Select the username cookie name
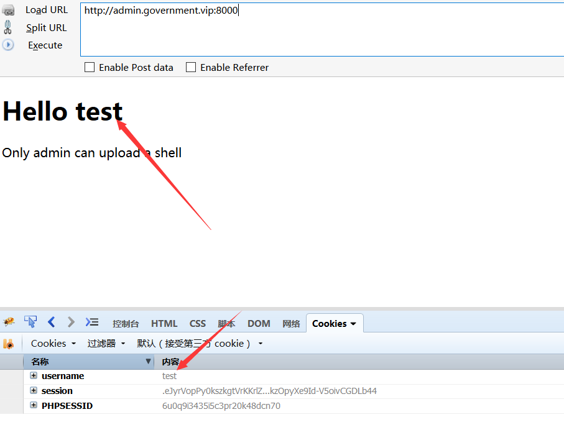 tap(63, 376)
